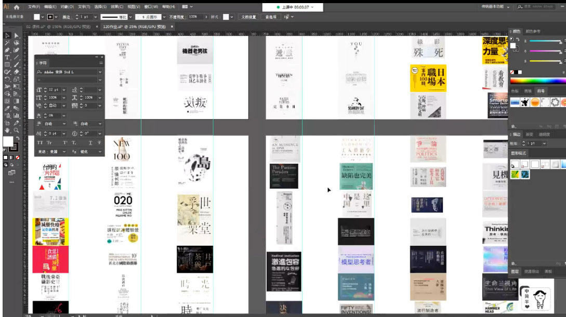Select the Shape Builder tool
Screen dimensions: 566x317
click(x=7, y=94)
